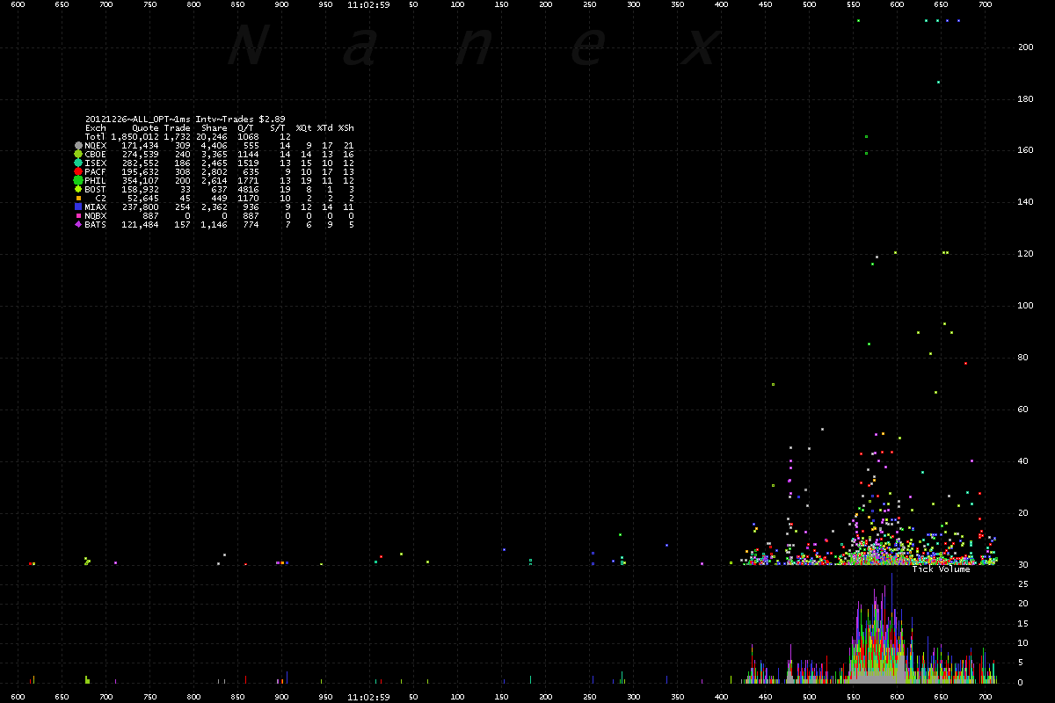Click the ISEX exchange label
This screenshot has width=1055, height=703.
[96, 163]
